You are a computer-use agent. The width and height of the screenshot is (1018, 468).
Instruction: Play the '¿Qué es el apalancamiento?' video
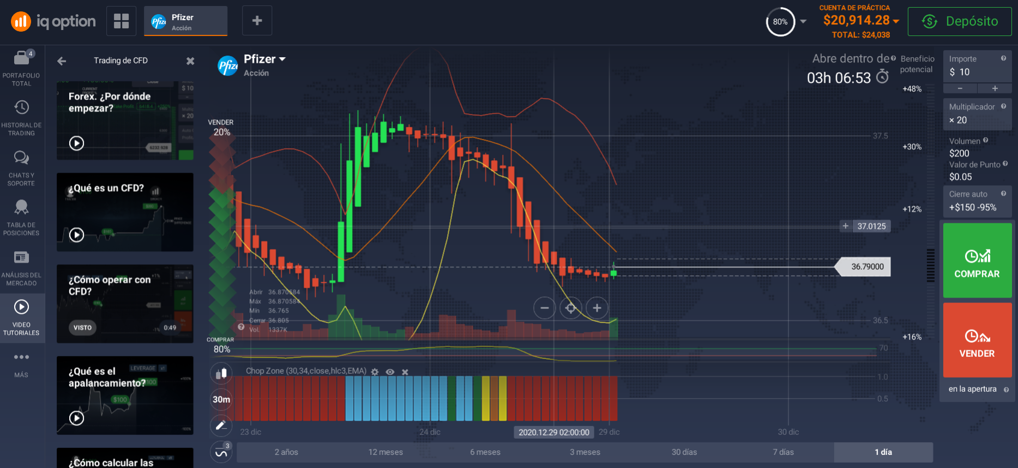(x=76, y=418)
